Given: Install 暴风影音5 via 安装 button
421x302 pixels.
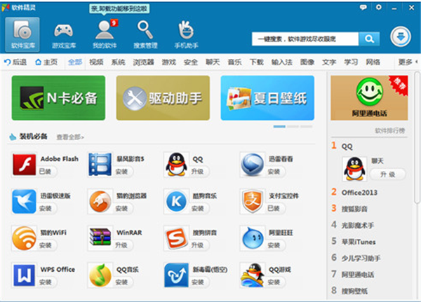Looking at the screenshot, I should pos(122,172).
